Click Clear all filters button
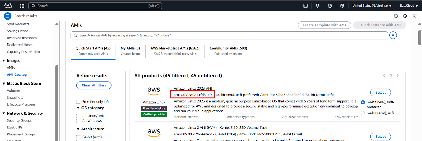The width and height of the screenshot is (422, 141). (x=94, y=85)
